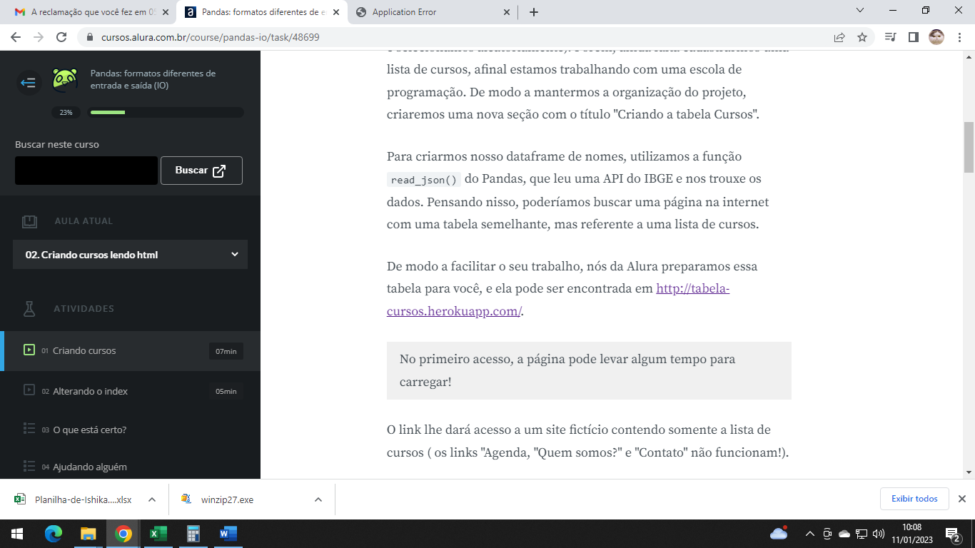Click the 23% course progress bar

(166, 112)
